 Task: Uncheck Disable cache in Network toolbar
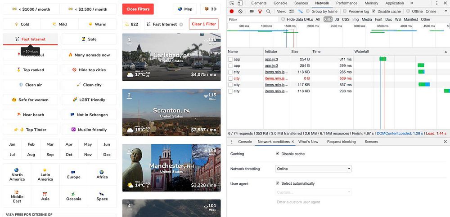373,11
